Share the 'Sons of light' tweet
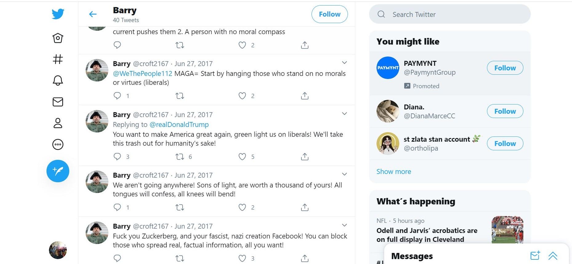The image size is (572, 264). tap(304, 207)
